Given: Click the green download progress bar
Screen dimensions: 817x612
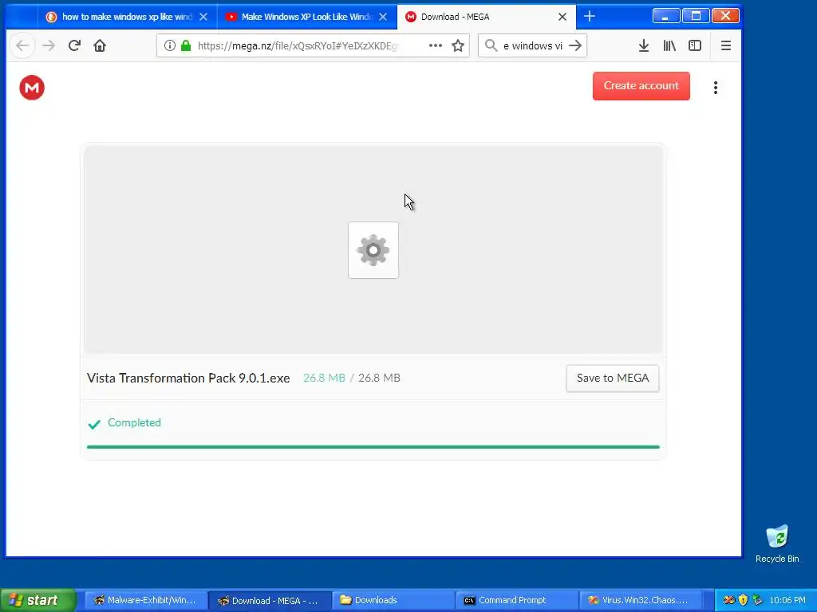Looking at the screenshot, I should pos(373,446).
